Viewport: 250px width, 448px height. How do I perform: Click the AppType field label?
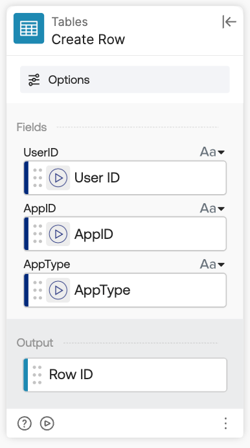(x=47, y=264)
